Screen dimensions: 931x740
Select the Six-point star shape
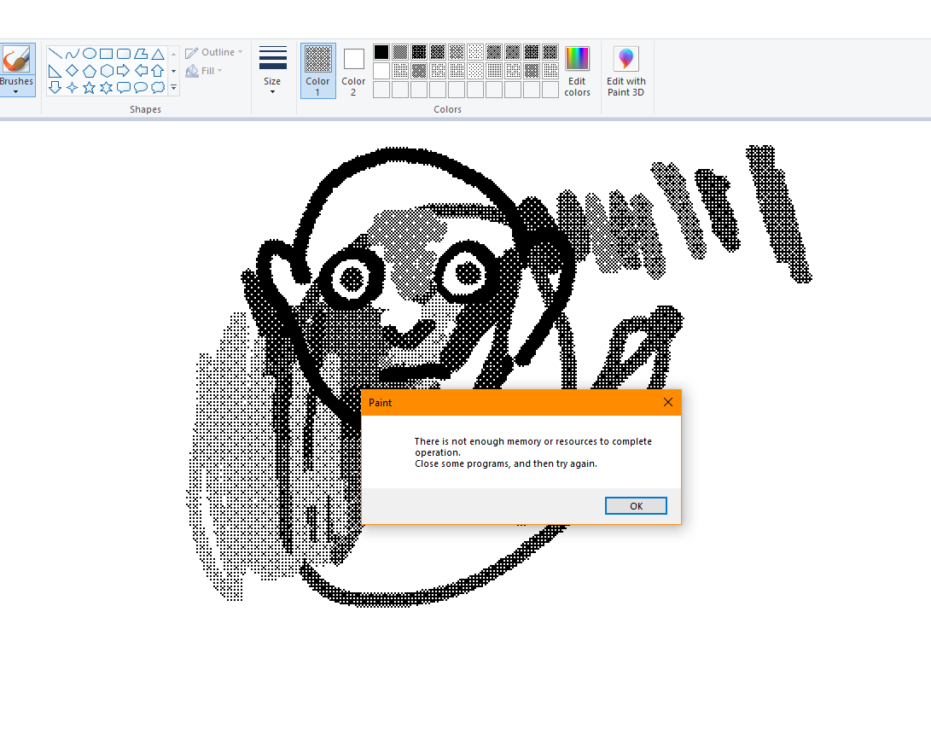point(107,88)
